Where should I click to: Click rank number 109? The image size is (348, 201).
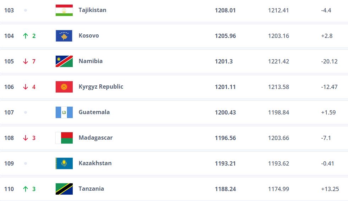coord(9,163)
